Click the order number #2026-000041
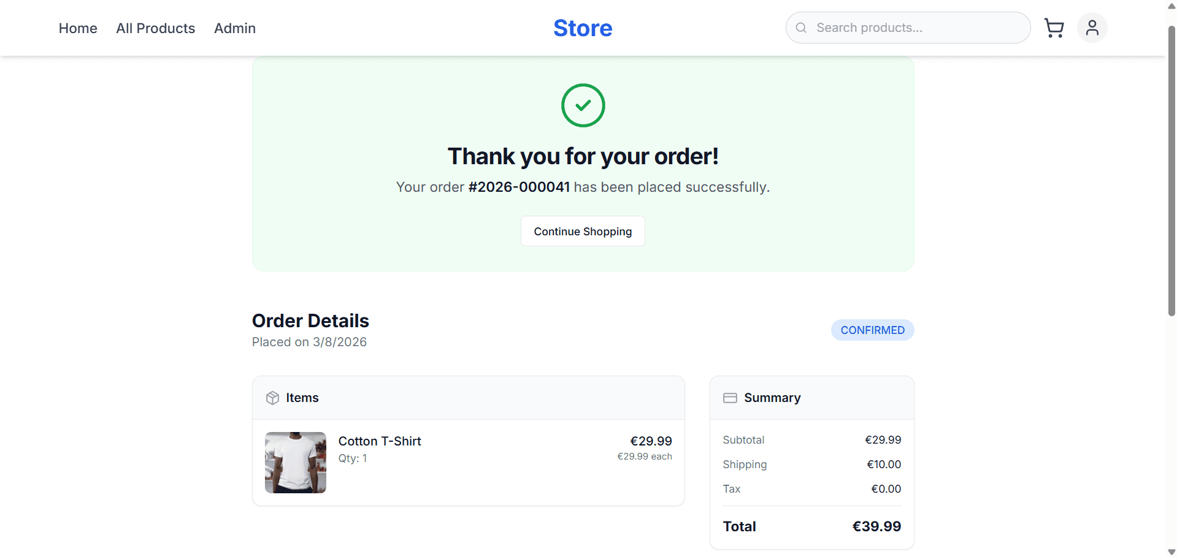The height and width of the screenshot is (557, 1177). (518, 187)
